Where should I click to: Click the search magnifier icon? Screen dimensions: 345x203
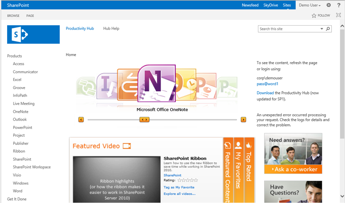point(328,29)
